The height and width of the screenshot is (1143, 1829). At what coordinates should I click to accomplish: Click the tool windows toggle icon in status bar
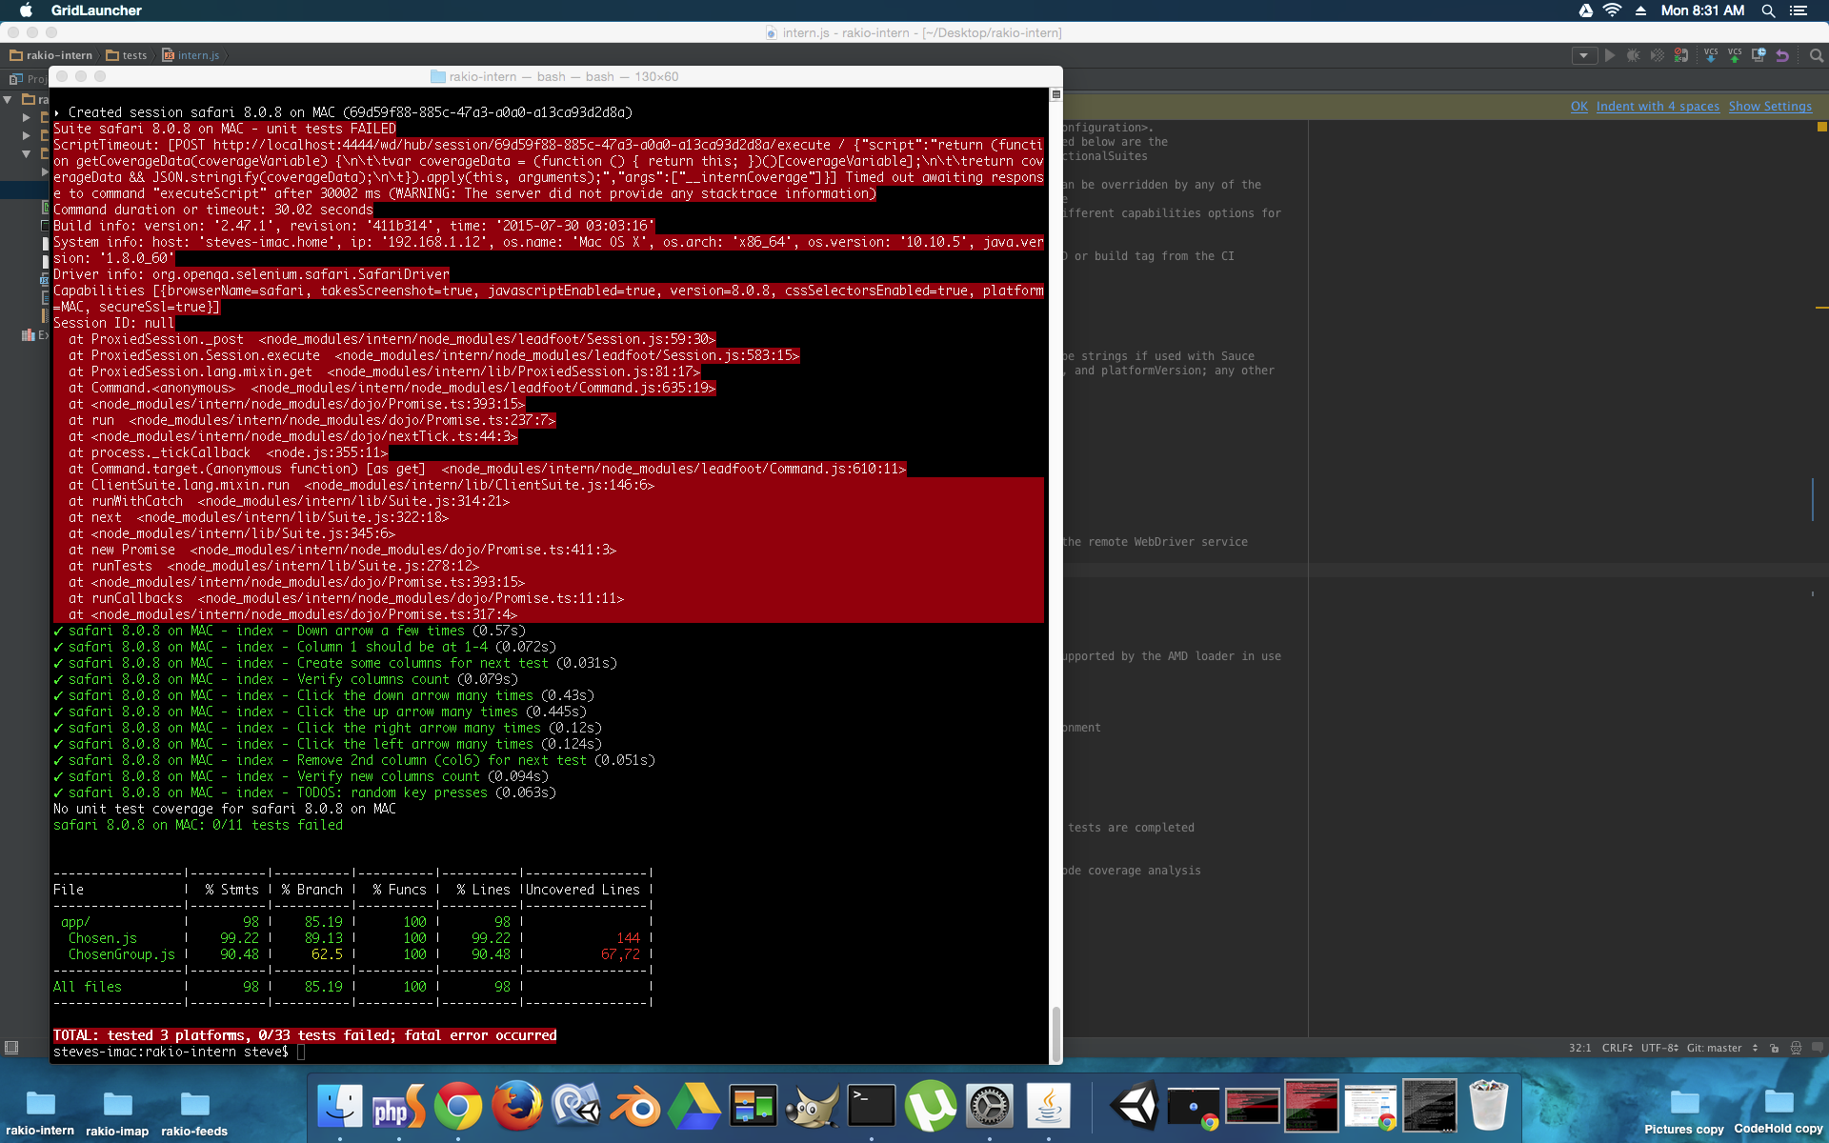pyautogui.click(x=11, y=1048)
